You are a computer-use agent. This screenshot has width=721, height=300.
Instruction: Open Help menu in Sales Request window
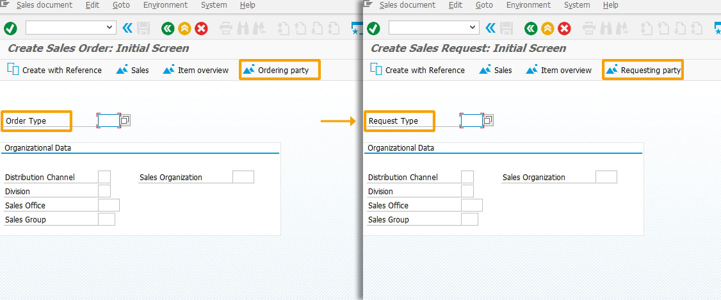click(610, 5)
